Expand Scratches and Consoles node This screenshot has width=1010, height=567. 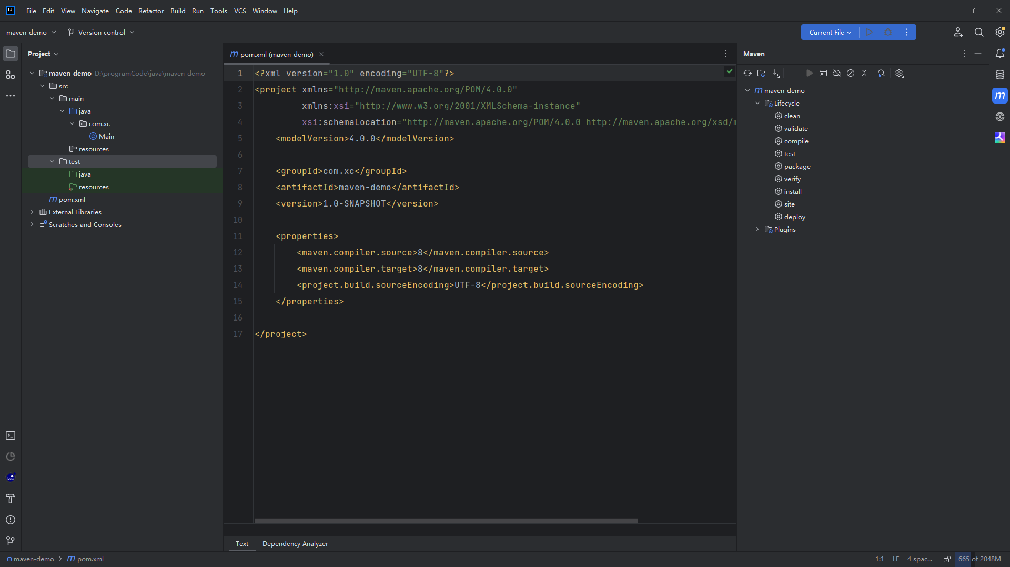[x=32, y=224]
